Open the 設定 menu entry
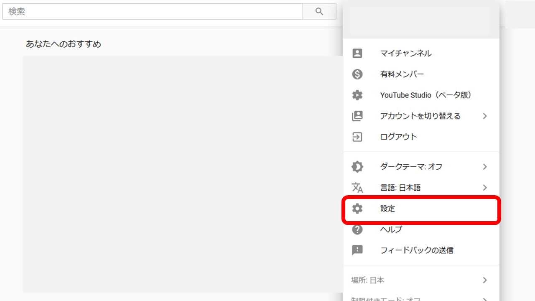The height and width of the screenshot is (301, 535). 421,209
